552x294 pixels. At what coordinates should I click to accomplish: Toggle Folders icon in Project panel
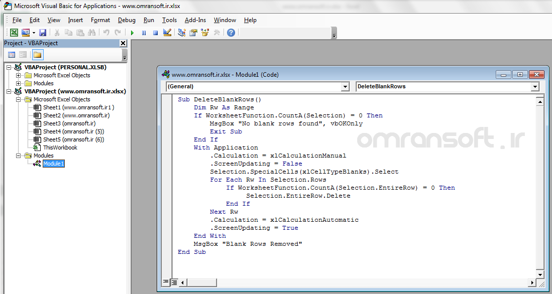pyautogui.click(x=37, y=55)
